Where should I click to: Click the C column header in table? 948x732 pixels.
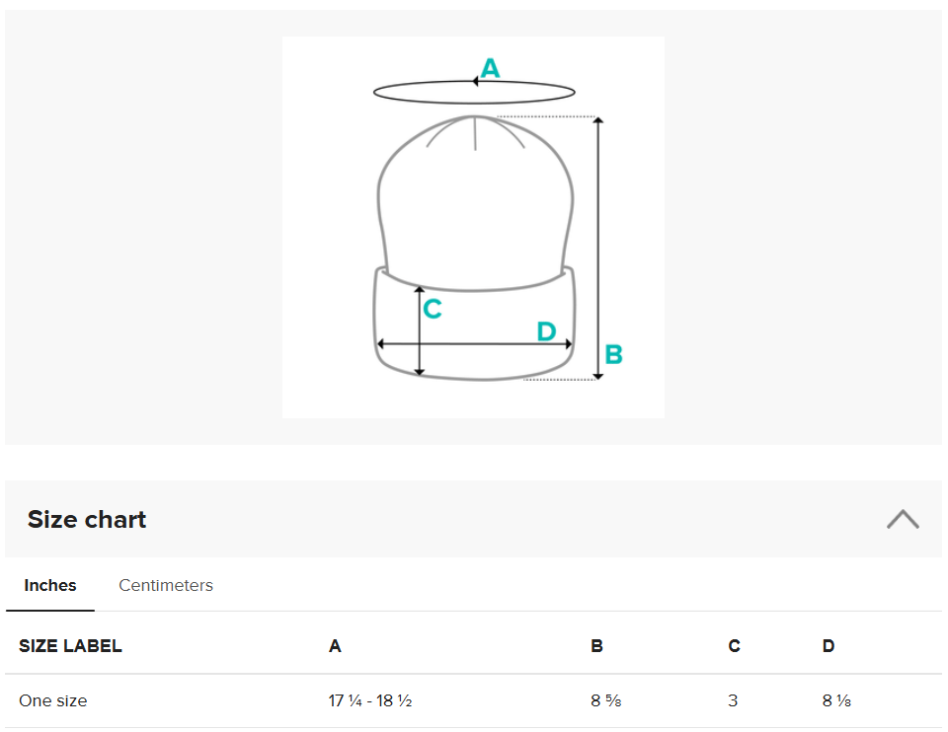tap(734, 646)
